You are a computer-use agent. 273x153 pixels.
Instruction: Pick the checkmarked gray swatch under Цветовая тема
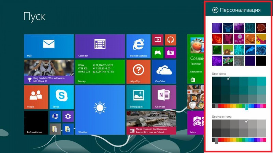244,124
